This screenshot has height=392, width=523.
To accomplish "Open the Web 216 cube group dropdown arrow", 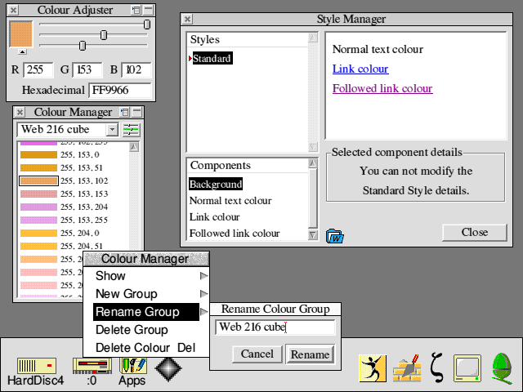I will point(113,129).
